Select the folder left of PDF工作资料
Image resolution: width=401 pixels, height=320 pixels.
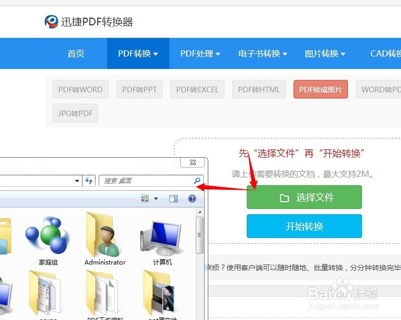coord(45,294)
